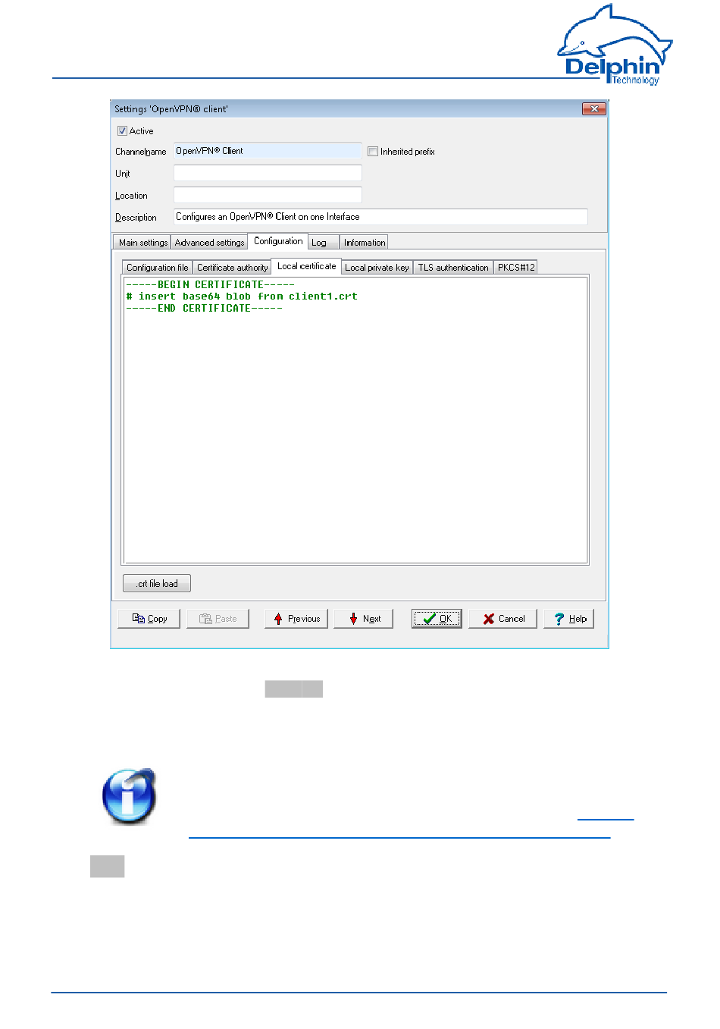720x1029 pixels.
Task: Focus the Unit input field
Action: 268,173
